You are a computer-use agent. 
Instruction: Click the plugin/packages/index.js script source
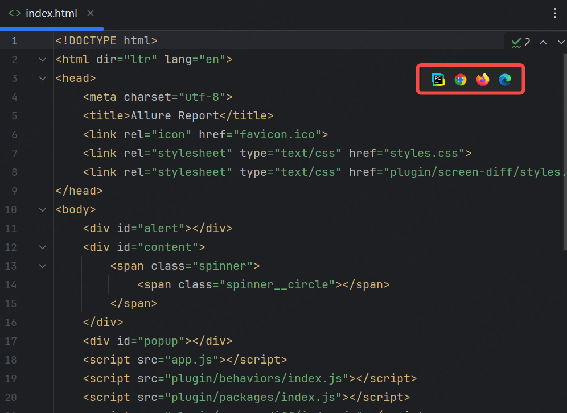[x=253, y=398]
